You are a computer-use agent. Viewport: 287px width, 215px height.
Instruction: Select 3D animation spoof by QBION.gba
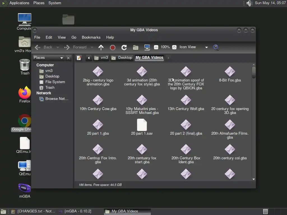click(x=186, y=78)
